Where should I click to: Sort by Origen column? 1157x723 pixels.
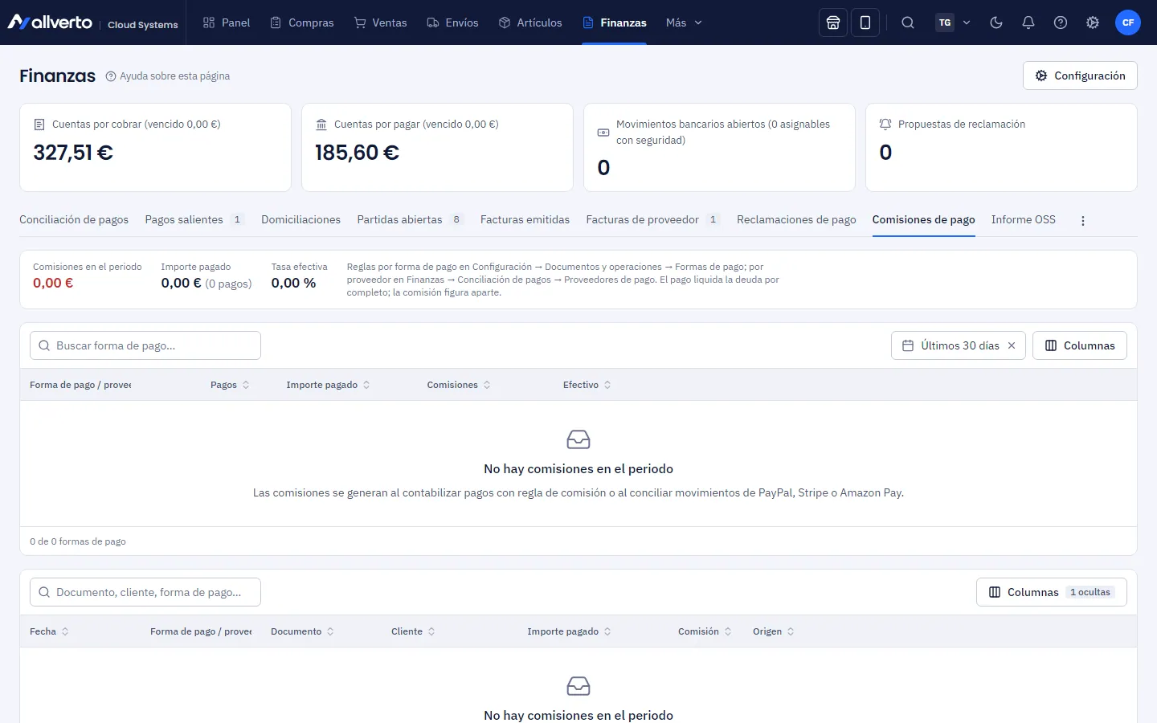(774, 631)
